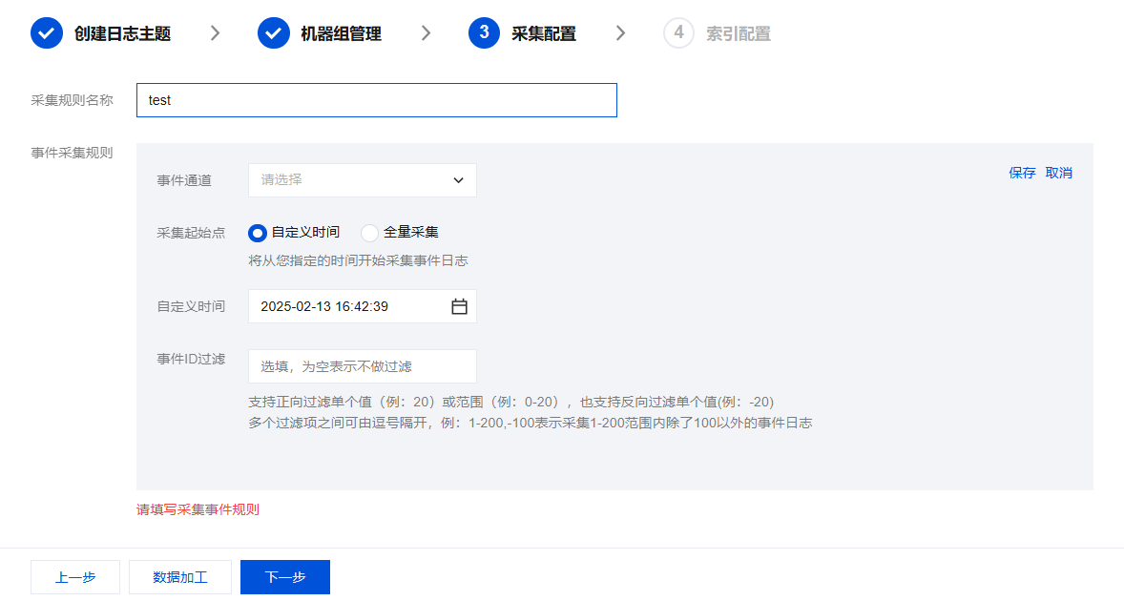This screenshot has width=1124, height=601.
Task: Click the 采集规则名称 label
Action: (72, 100)
